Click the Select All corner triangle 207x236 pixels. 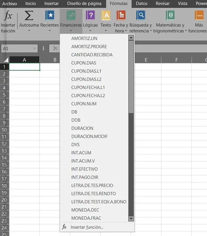pyautogui.click(x=6, y=60)
